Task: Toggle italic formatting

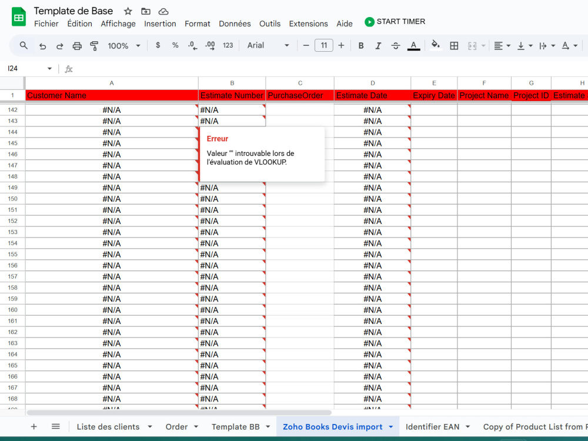Action: [x=378, y=45]
